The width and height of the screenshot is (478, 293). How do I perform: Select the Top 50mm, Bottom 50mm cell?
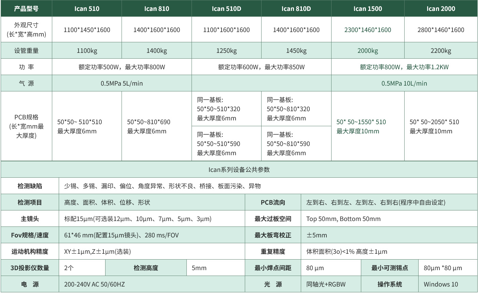[343, 219]
